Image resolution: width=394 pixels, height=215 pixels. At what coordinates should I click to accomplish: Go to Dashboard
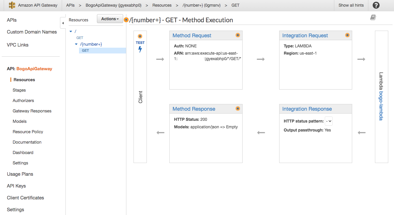pyautogui.click(x=23, y=153)
